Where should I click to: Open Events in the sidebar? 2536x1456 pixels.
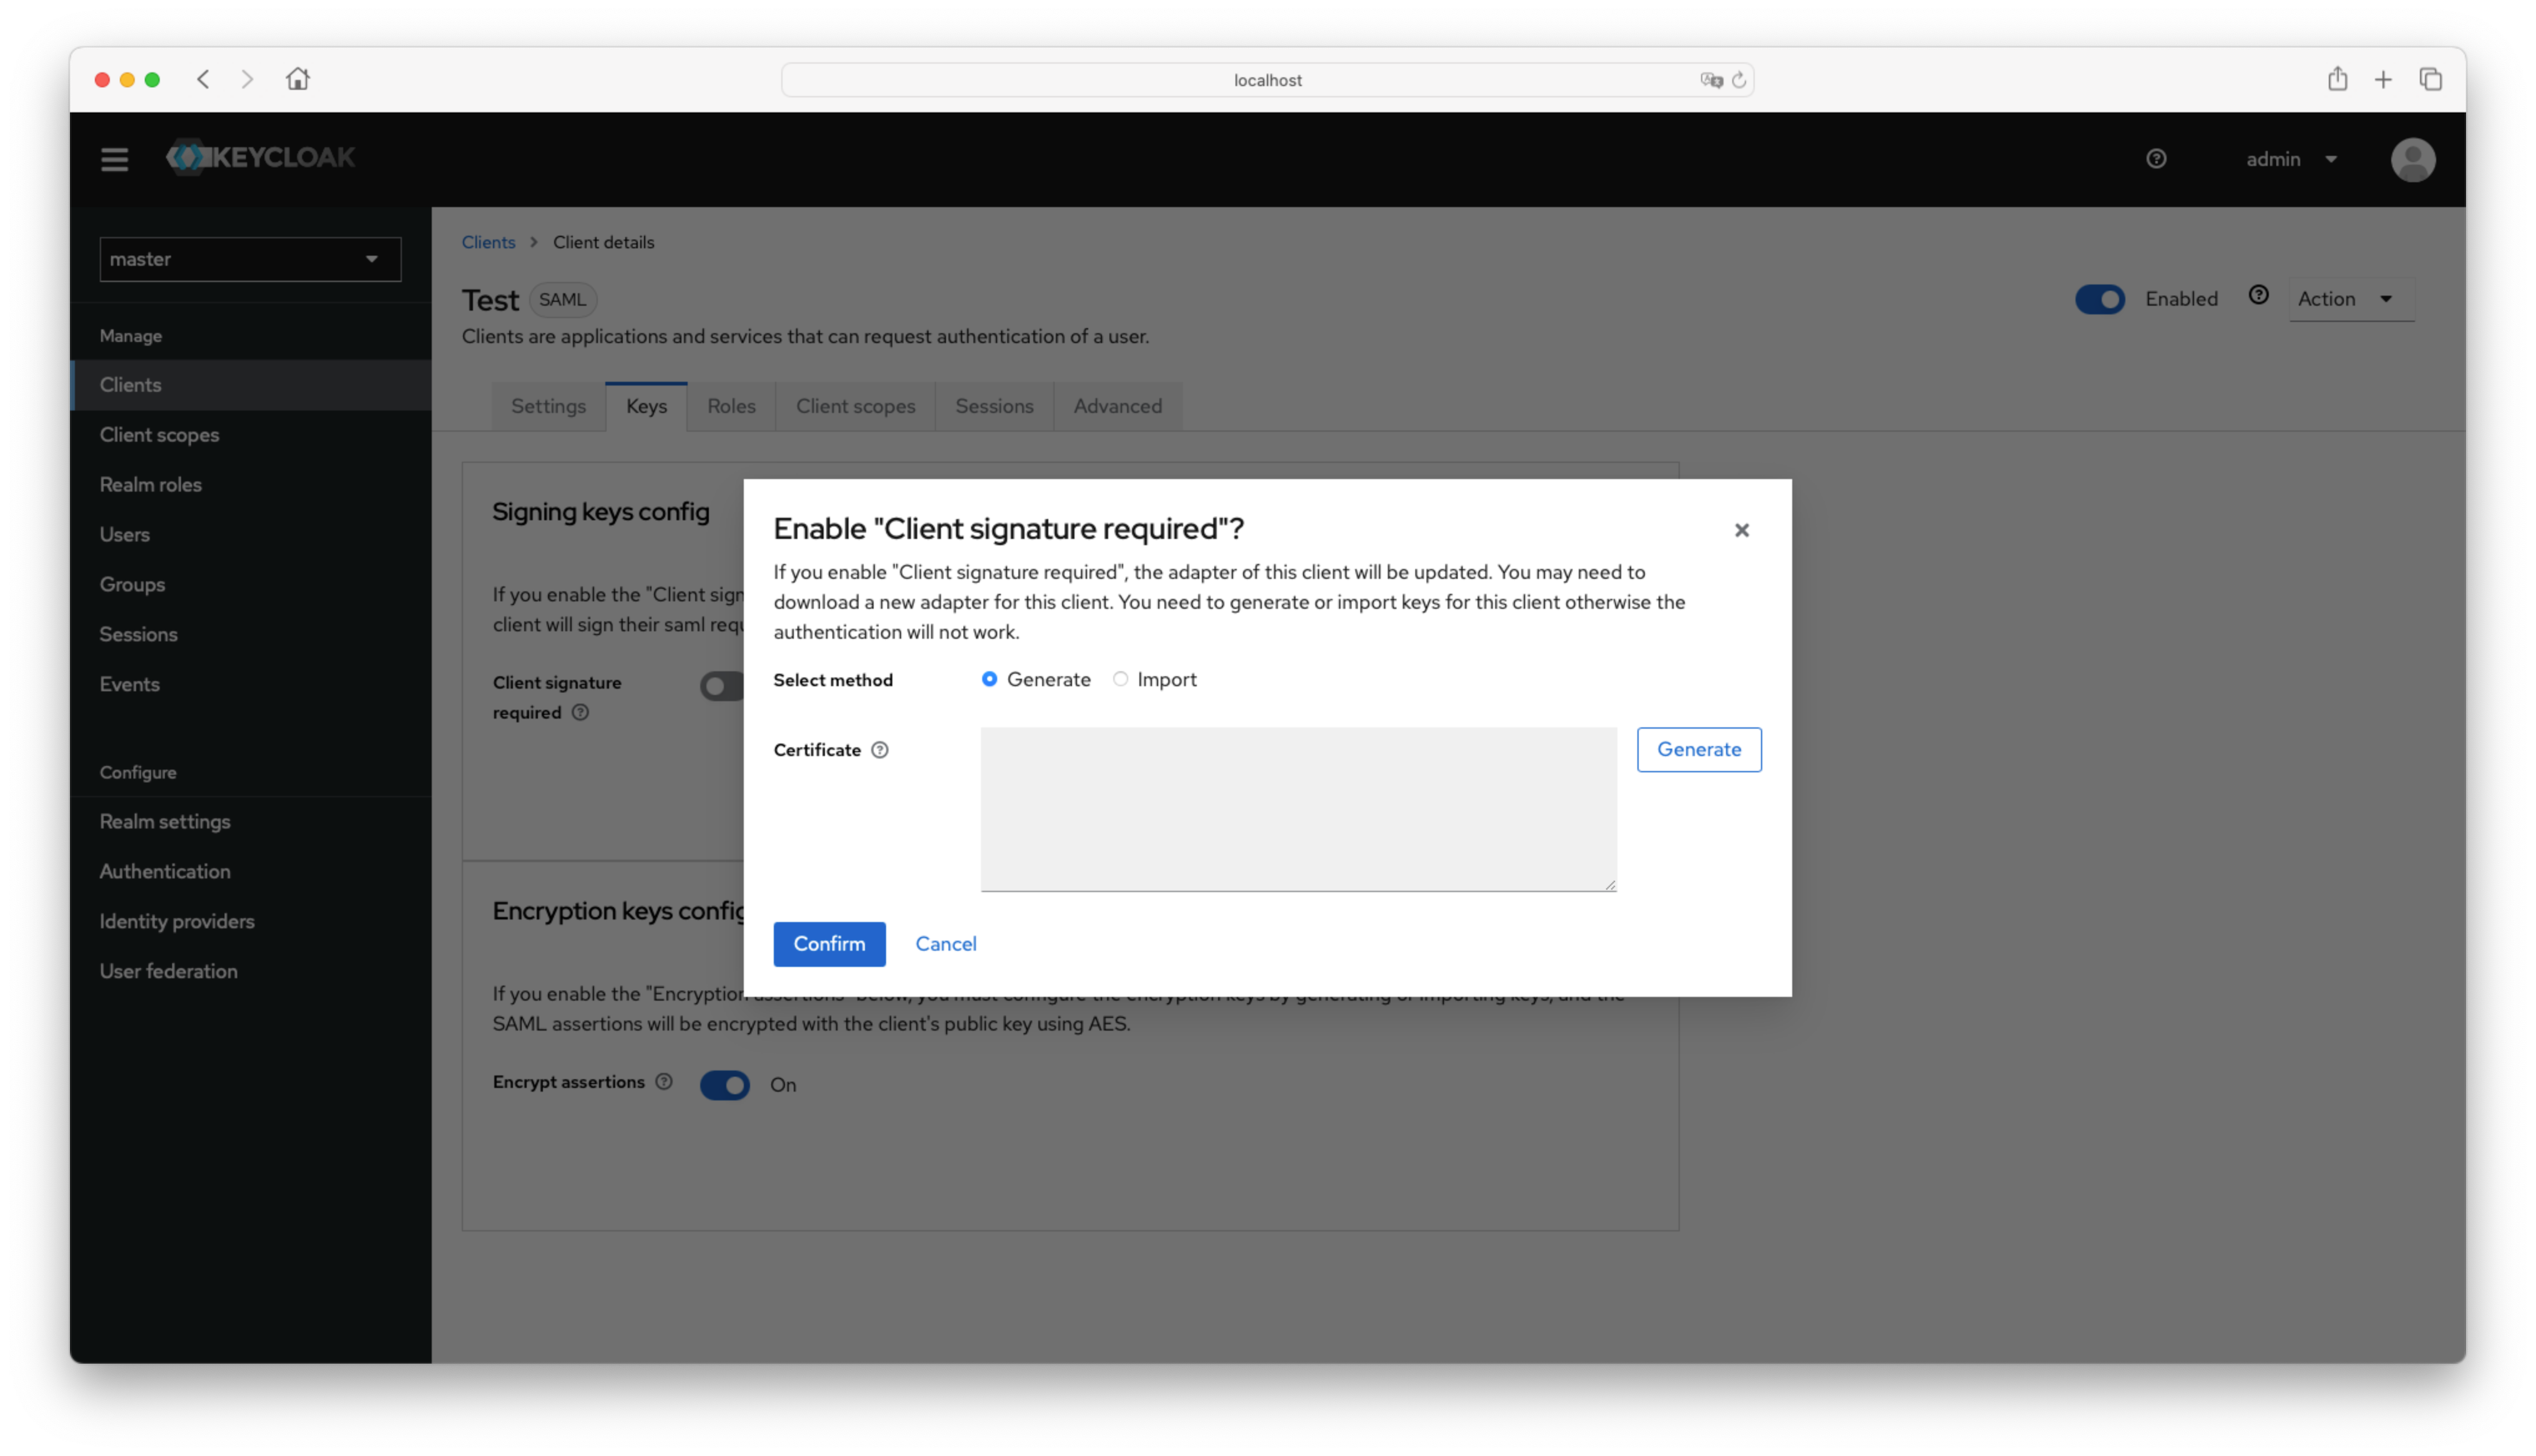pos(250,685)
